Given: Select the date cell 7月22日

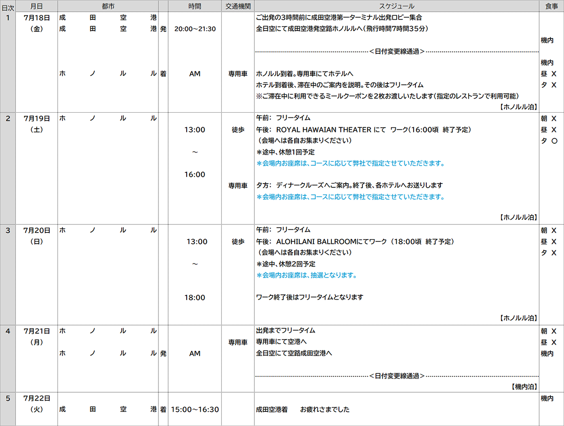Looking at the screenshot, I should [37, 398].
